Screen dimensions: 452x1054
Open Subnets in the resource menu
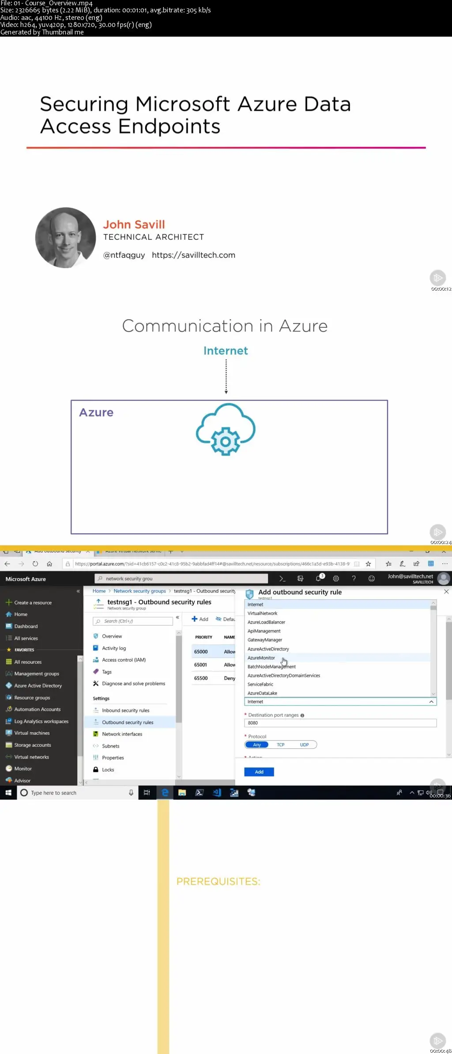point(111,746)
